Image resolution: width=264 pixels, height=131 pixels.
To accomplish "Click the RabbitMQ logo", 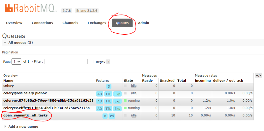I will (x=30, y=8).
